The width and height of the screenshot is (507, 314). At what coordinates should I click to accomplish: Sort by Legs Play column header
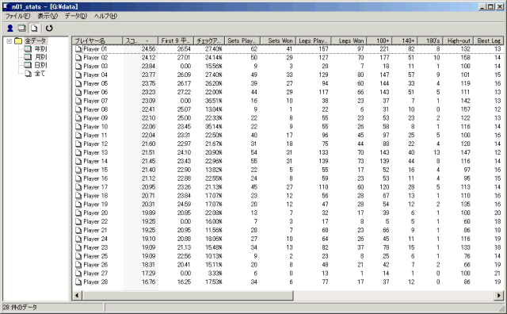314,40
